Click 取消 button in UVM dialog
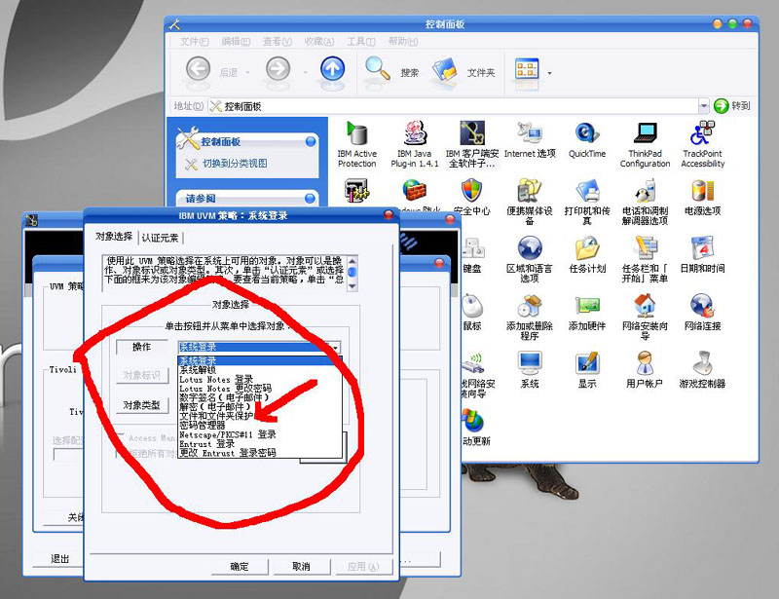The height and width of the screenshot is (599, 779). pos(301,566)
